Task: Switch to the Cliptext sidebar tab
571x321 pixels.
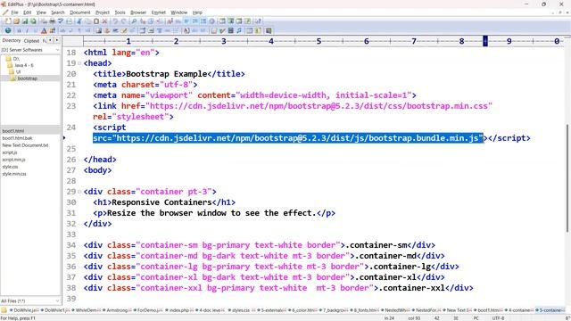Action: (31, 41)
